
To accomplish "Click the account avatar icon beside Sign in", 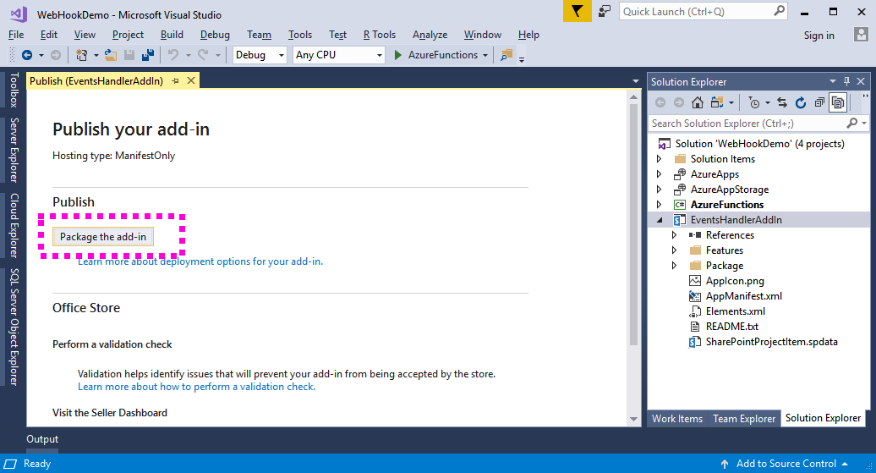I will 861,35.
